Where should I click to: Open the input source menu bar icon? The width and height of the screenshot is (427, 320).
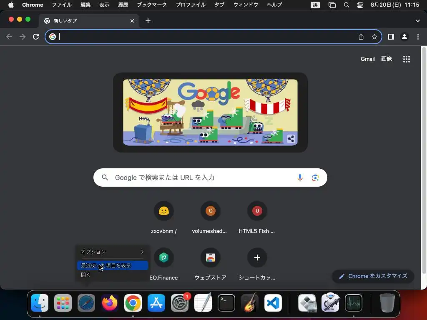[315, 5]
